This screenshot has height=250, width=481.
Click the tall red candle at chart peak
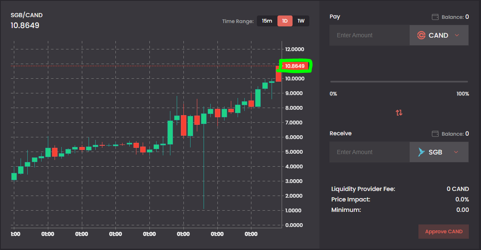[279, 73]
